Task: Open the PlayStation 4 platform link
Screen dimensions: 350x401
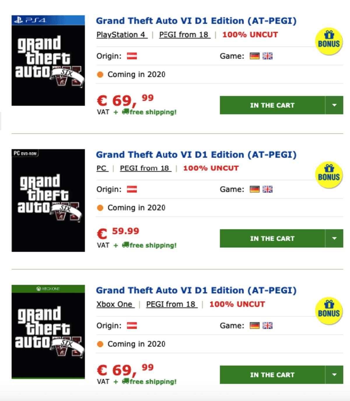Action: pos(121,35)
